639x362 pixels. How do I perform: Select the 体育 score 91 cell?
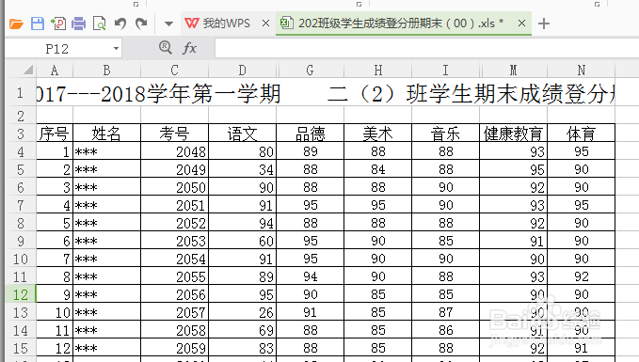tap(582, 348)
